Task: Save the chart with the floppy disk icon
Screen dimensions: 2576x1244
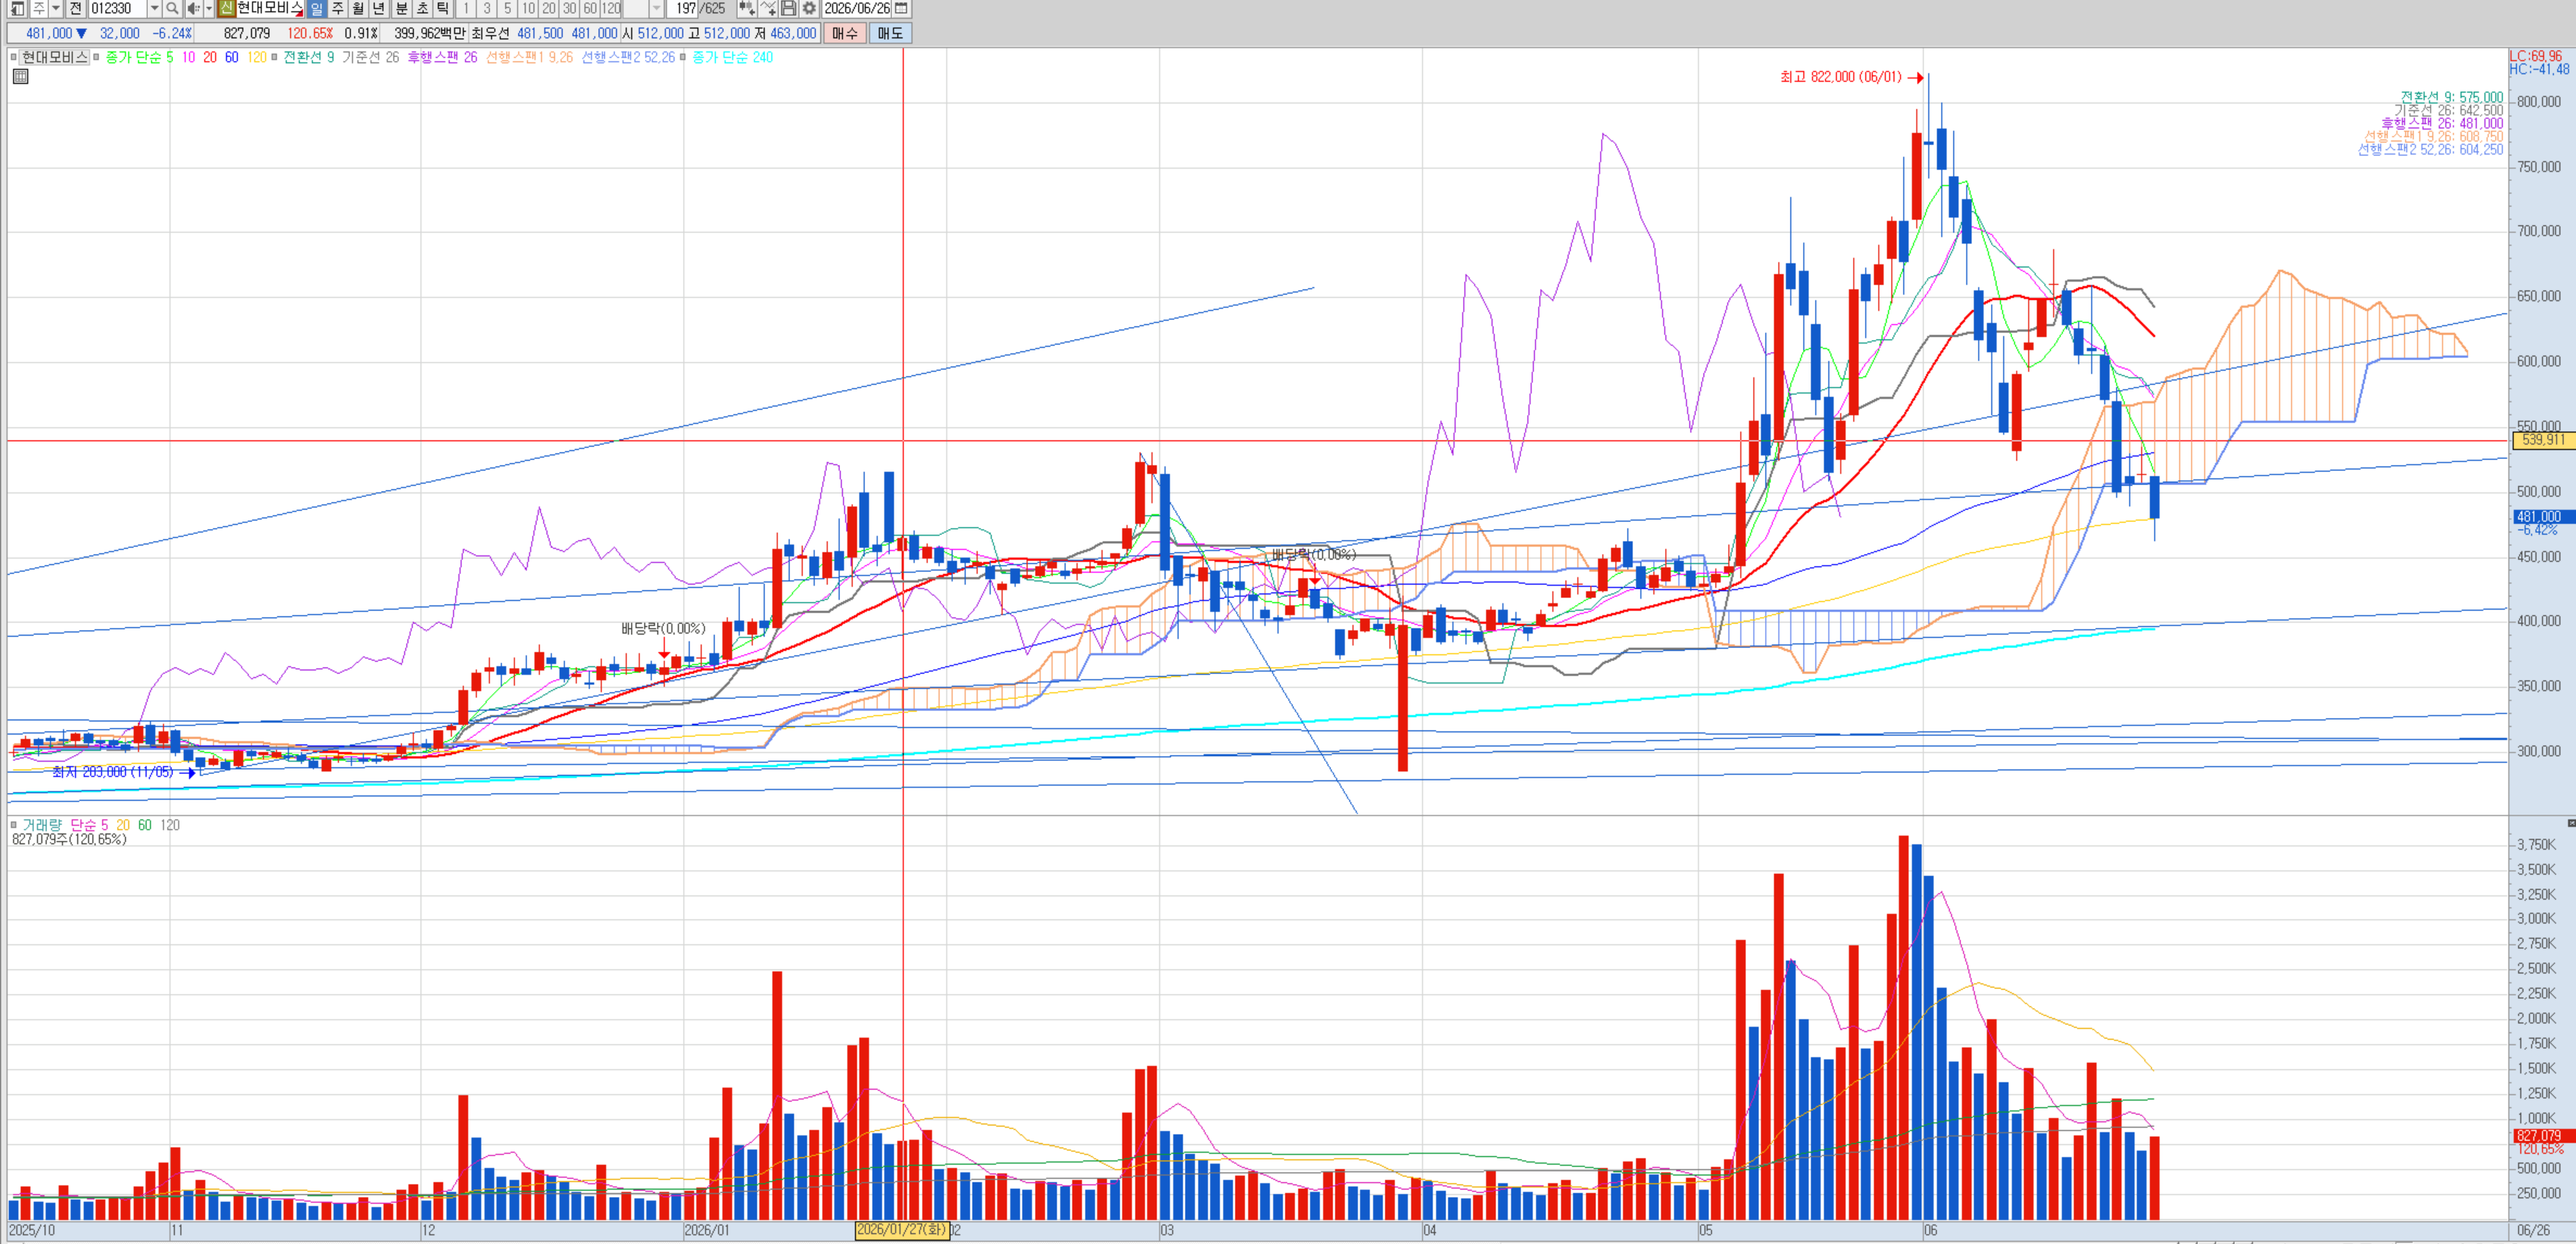Action: pyautogui.click(x=788, y=8)
